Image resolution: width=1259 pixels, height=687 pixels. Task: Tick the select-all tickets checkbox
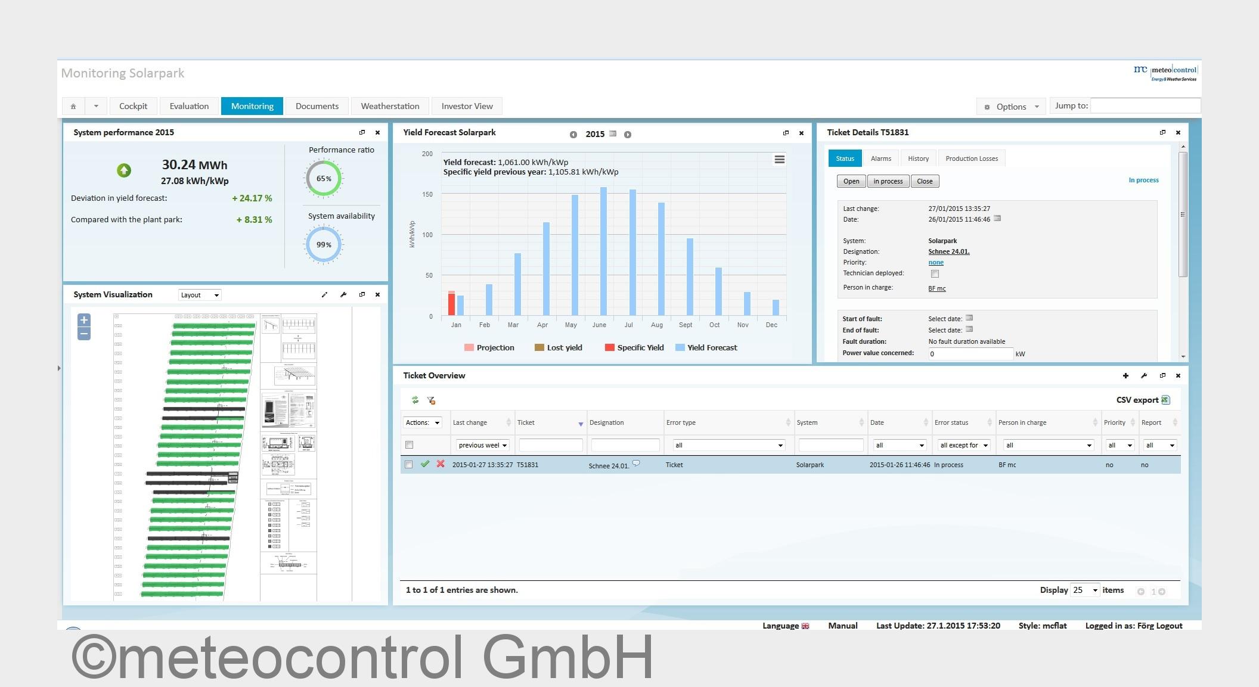(x=409, y=445)
